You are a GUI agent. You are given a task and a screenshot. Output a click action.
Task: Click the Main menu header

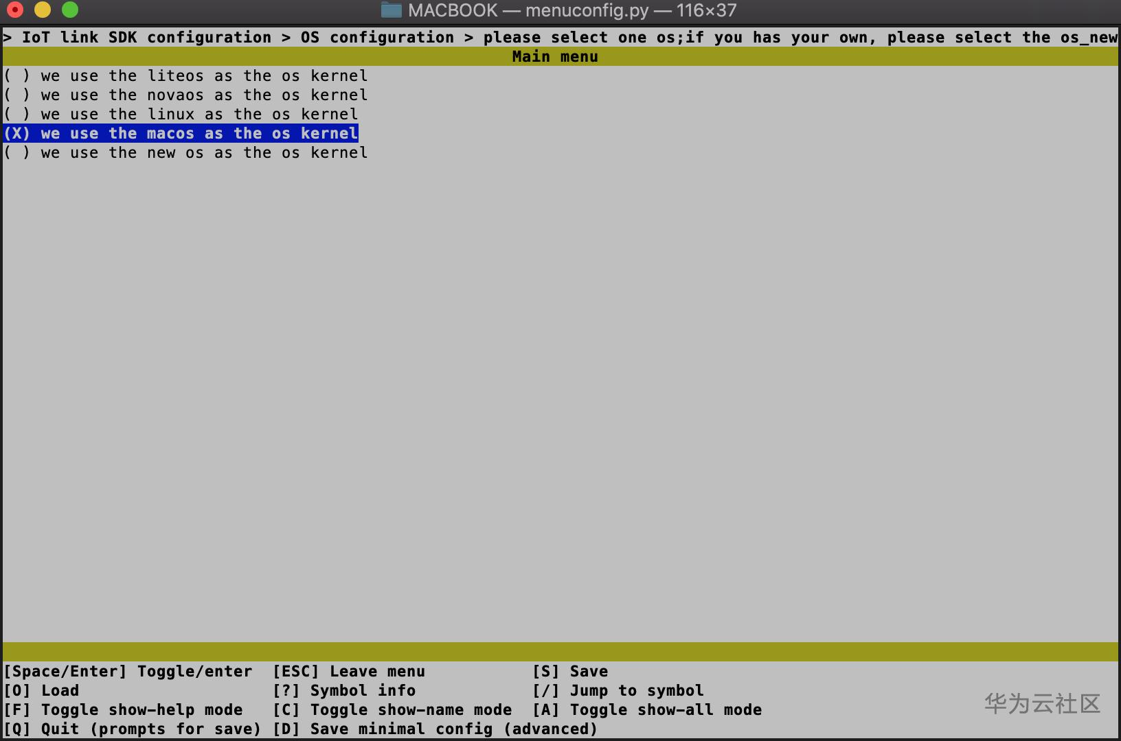[x=554, y=56]
